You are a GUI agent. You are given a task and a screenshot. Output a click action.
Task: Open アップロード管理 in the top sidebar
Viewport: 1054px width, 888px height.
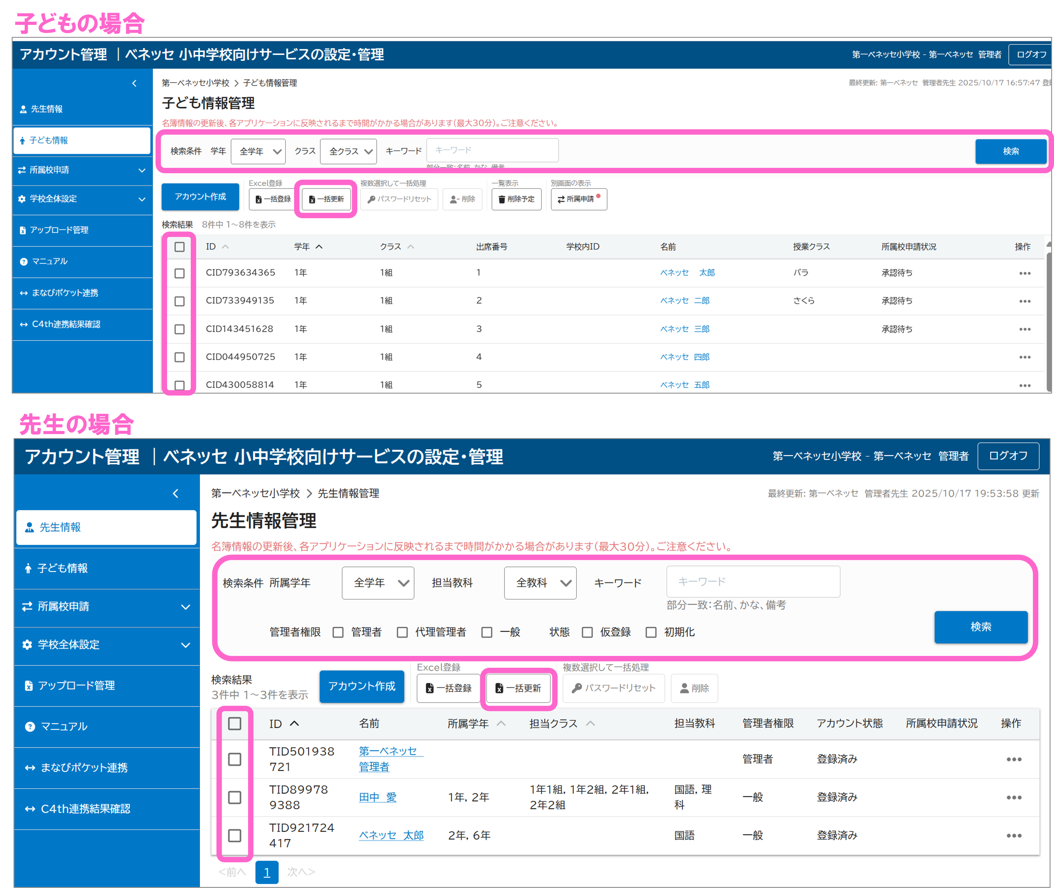click(x=59, y=230)
